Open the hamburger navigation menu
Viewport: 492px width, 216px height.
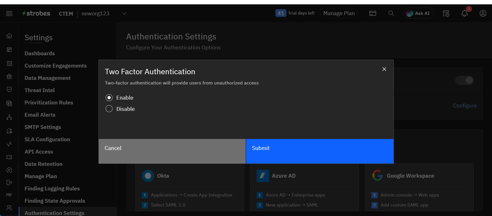[9, 14]
